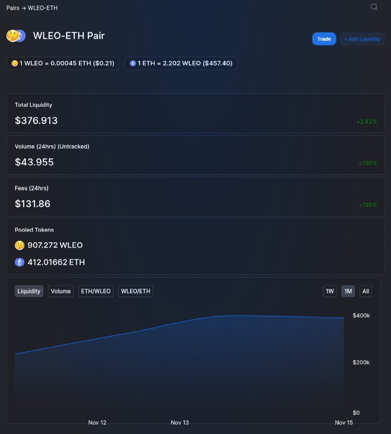This screenshot has height=434, width=391.
Task: Select the 1W chart range
Action: point(330,291)
